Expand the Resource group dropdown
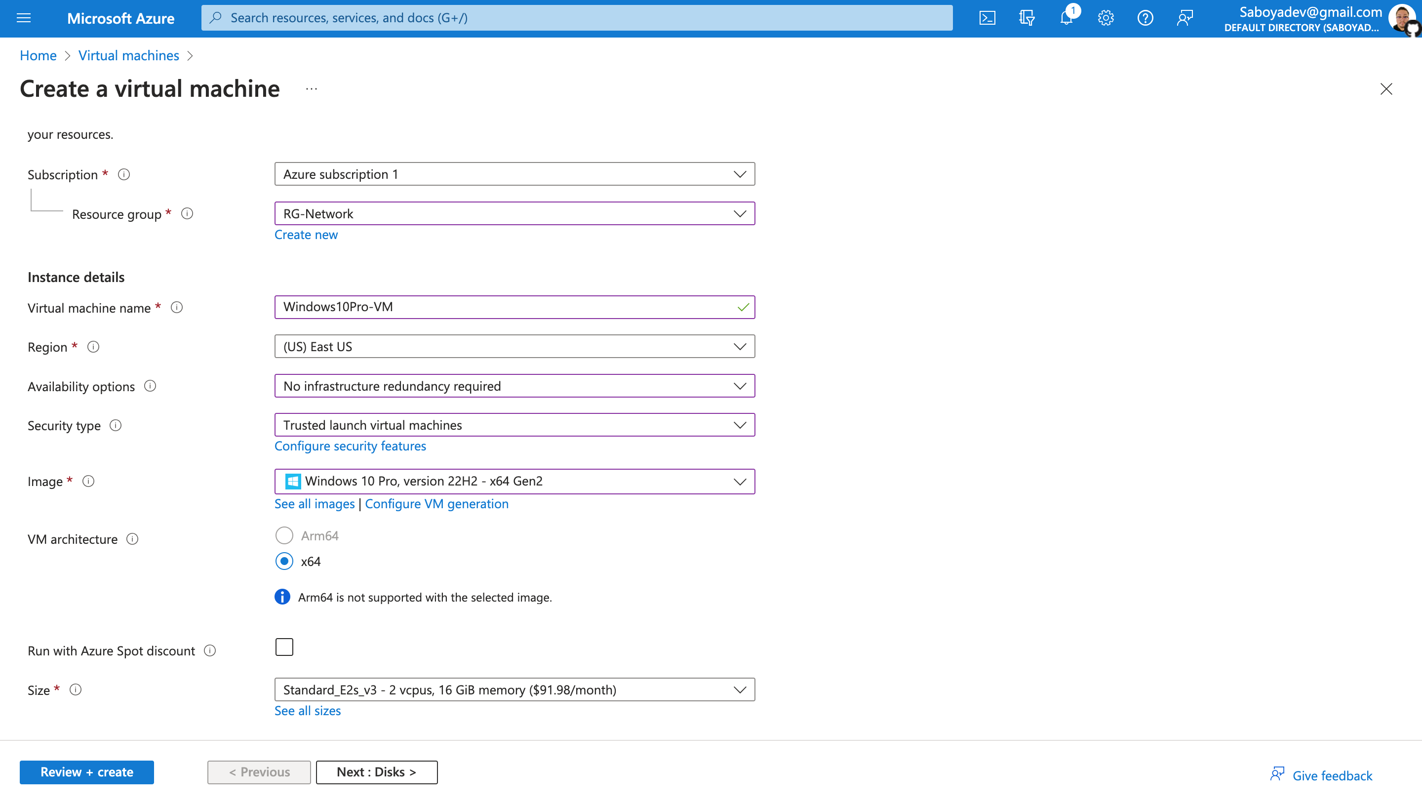Screen dimensions: 1422x809 coord(514,214)
